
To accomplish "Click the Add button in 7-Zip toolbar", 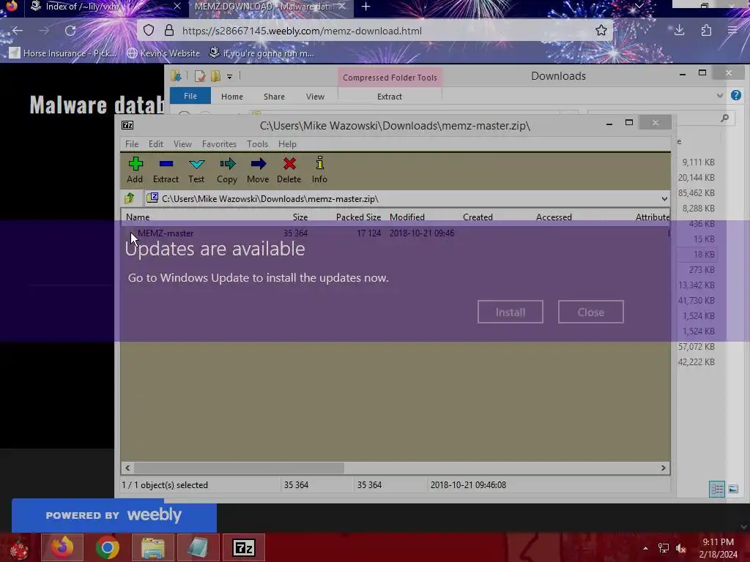I will pyautogui.click(x=135, y=170).
